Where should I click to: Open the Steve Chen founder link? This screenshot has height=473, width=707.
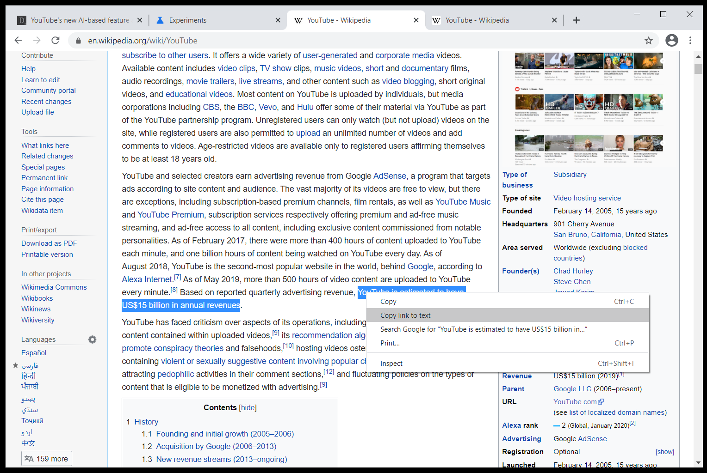572,282
